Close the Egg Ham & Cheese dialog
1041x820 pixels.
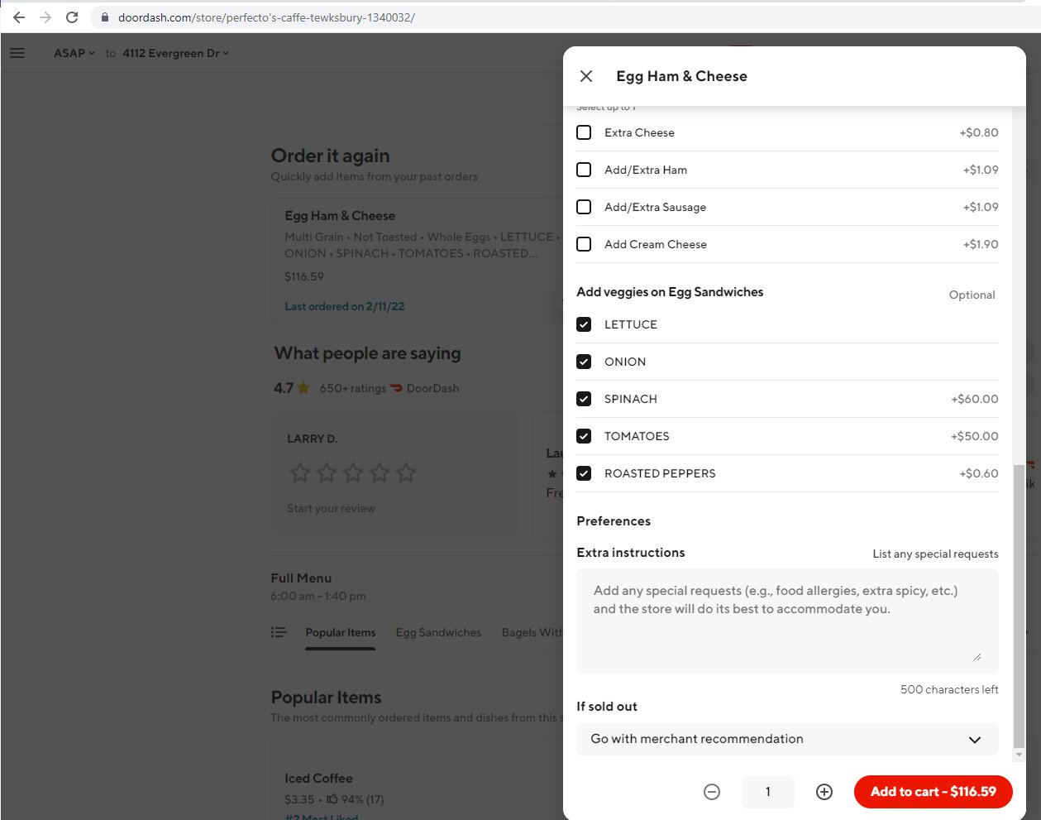tap(586, 76)
